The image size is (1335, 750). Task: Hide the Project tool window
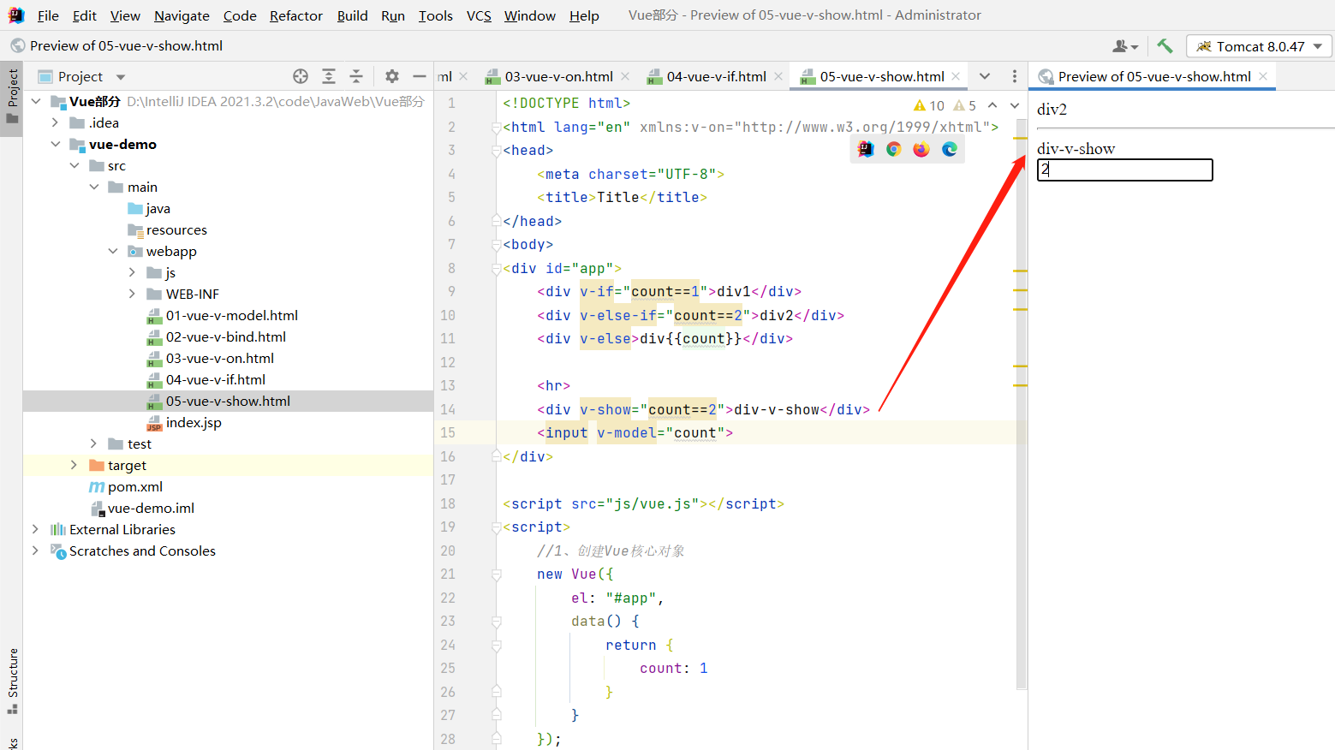(419, 76)
